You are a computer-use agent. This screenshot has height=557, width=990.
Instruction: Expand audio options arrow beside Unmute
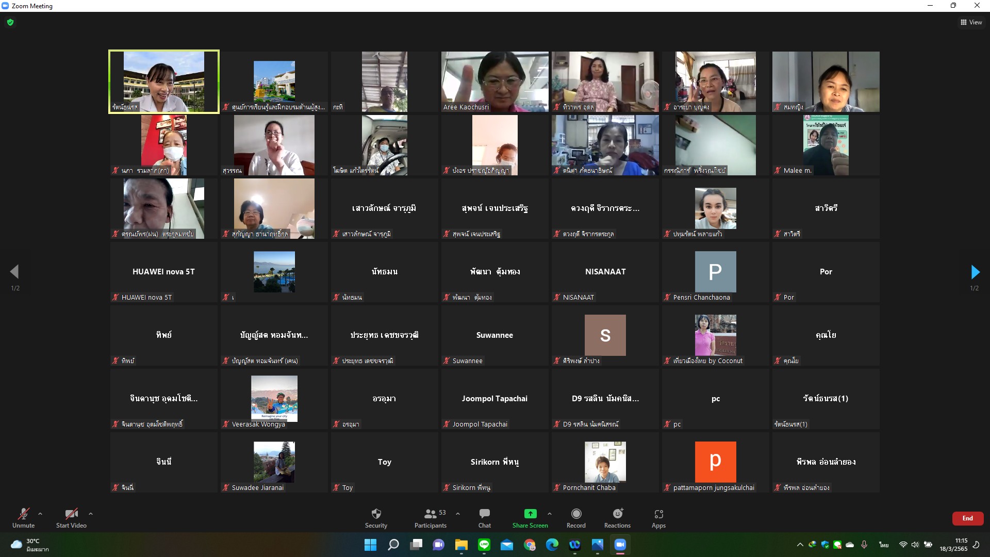point(40,514)
